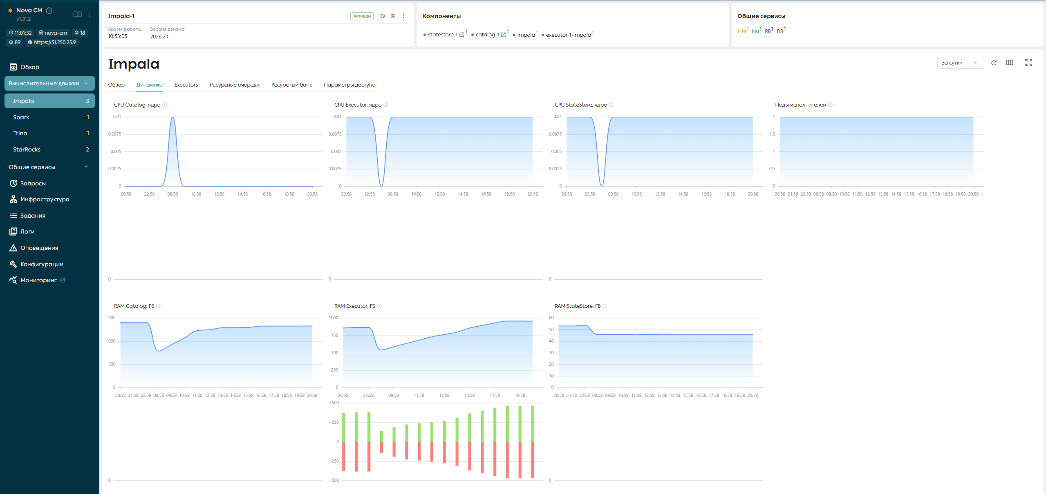Click the 'Активен' status badge

362,16
